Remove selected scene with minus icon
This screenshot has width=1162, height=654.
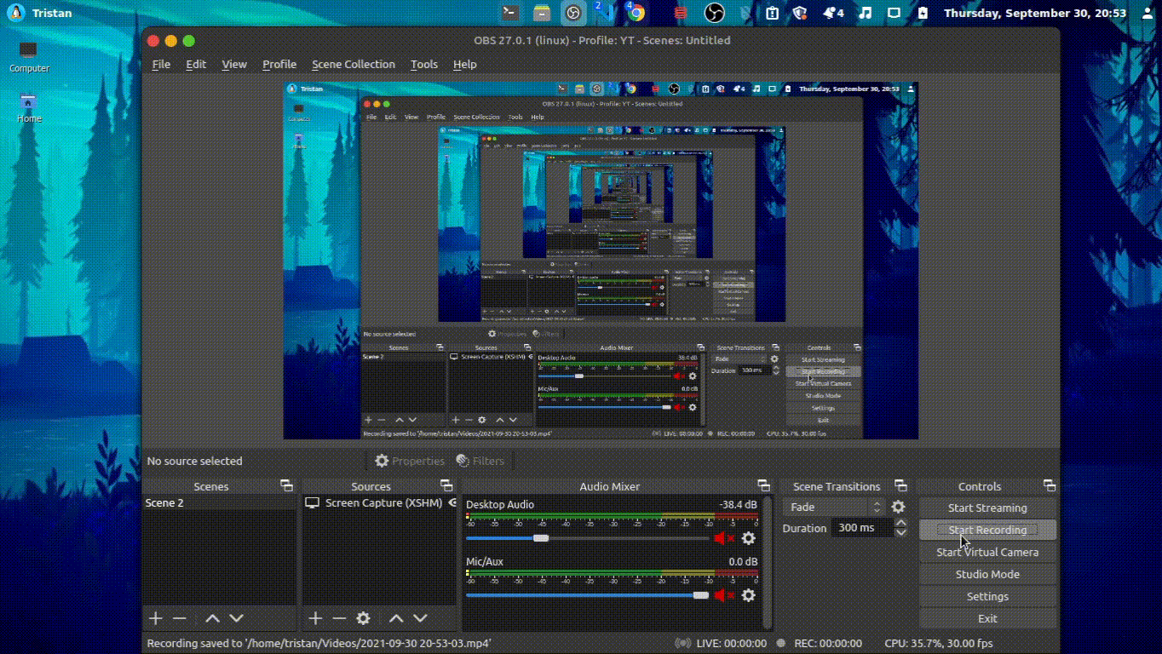(x=179, y=619)
